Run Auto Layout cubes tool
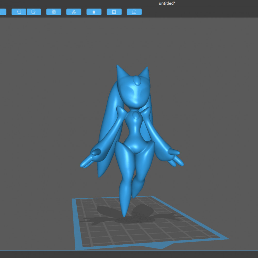 coord(74,12)
